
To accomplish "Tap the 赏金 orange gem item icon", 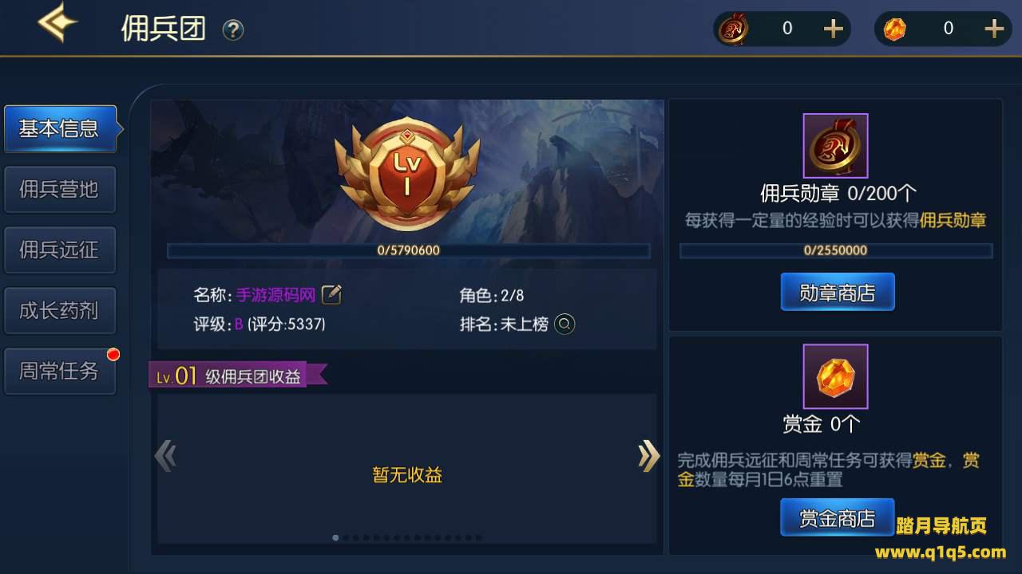I will point(835,376).
